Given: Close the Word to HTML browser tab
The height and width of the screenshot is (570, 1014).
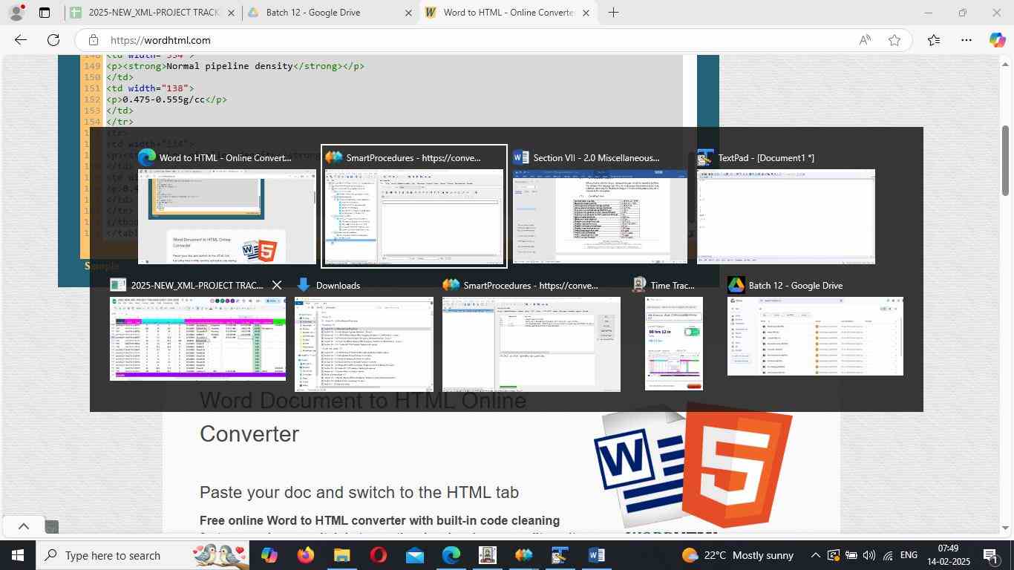Looking at the screenshot, I should point(586,13).
